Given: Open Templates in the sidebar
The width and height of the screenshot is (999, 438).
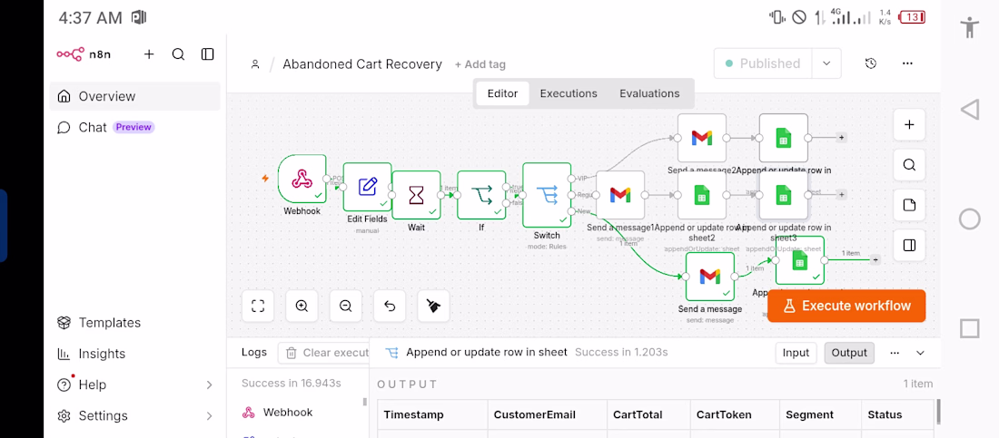Looking at the screenshot, I should [135, 323].
